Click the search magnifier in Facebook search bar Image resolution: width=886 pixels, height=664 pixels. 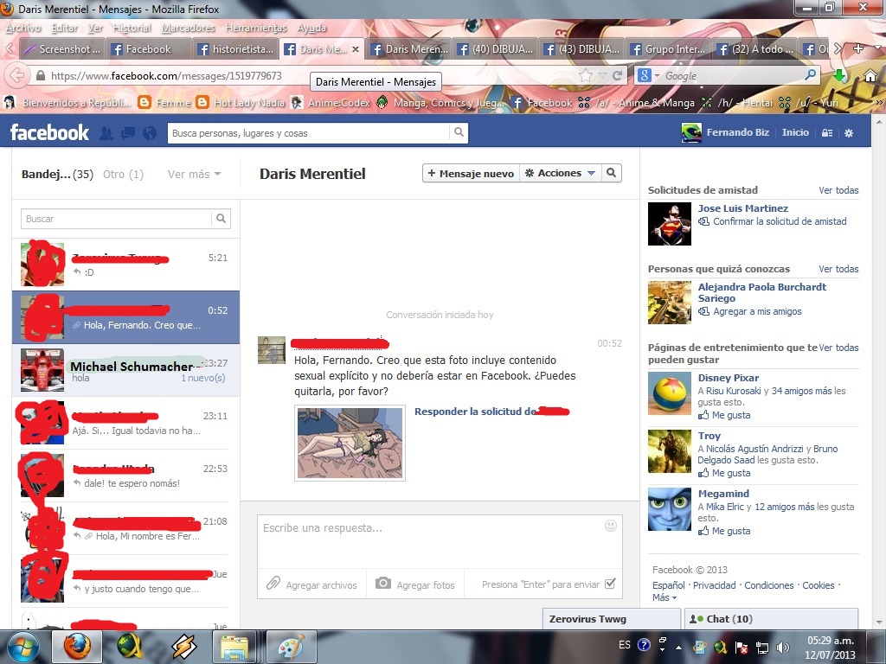(459, 132)
